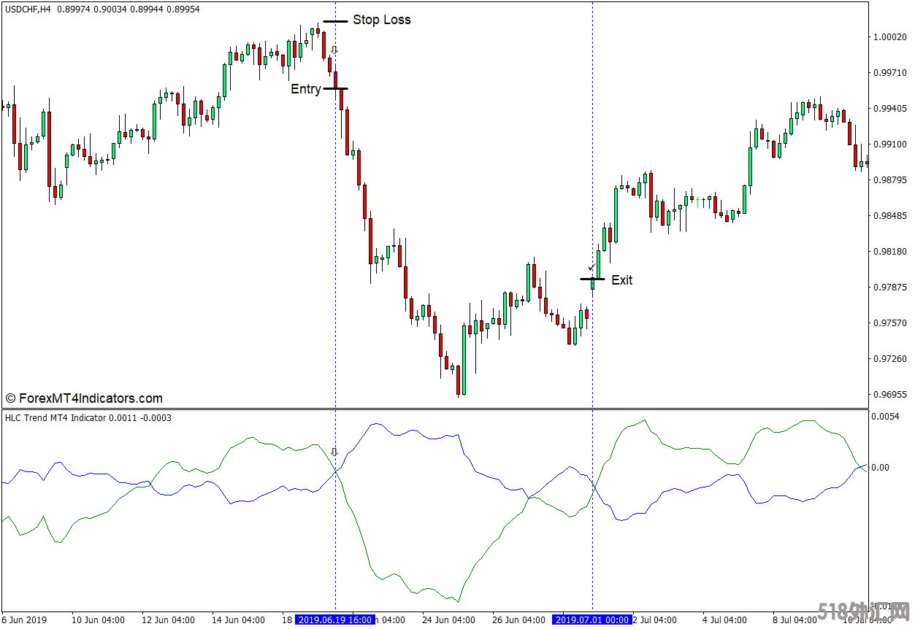915x629 pixels.
Task: Select the horizontal Stop Loss line marker
Action: click(x=335, y=22)
